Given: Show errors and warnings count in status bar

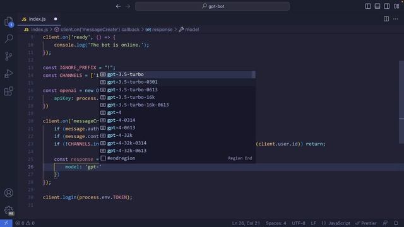Looking at the screenshot, I should click(x=25, y=223).
